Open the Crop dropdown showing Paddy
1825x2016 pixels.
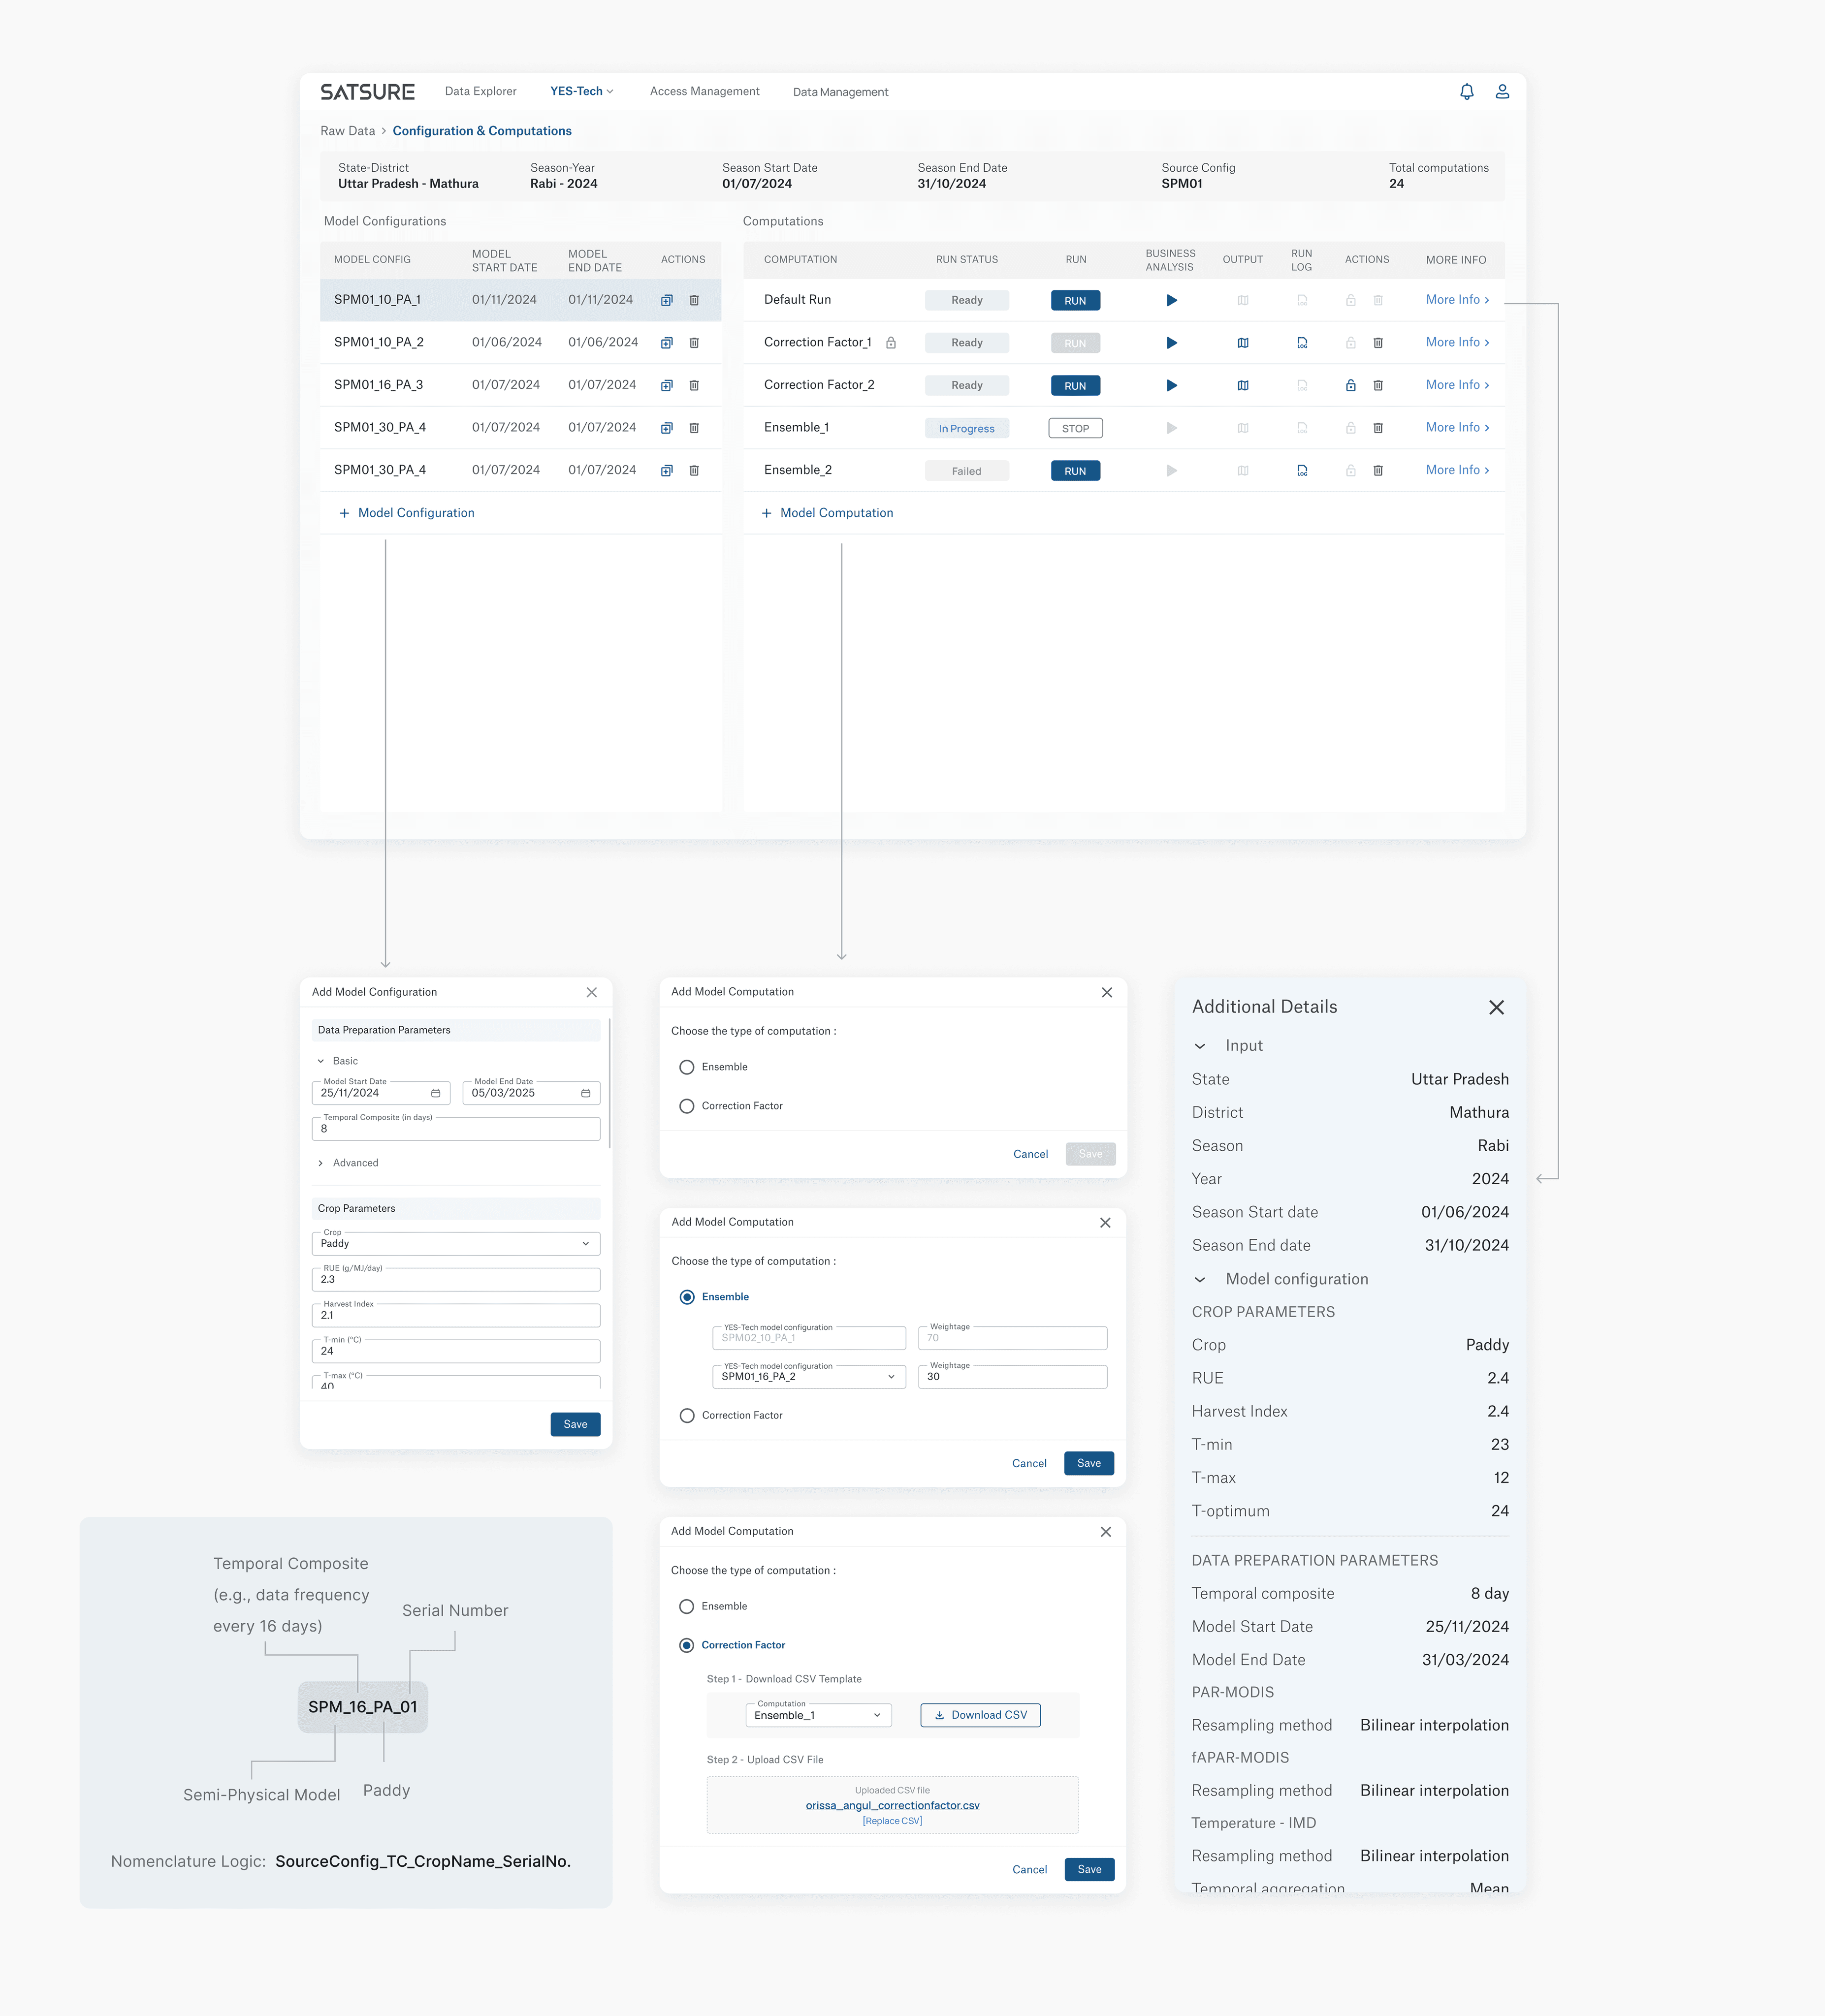tap(456, 1244)
